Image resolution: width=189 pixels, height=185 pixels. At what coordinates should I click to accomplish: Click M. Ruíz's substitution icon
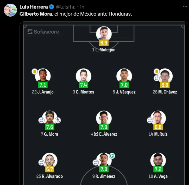[x=150, y=120]
